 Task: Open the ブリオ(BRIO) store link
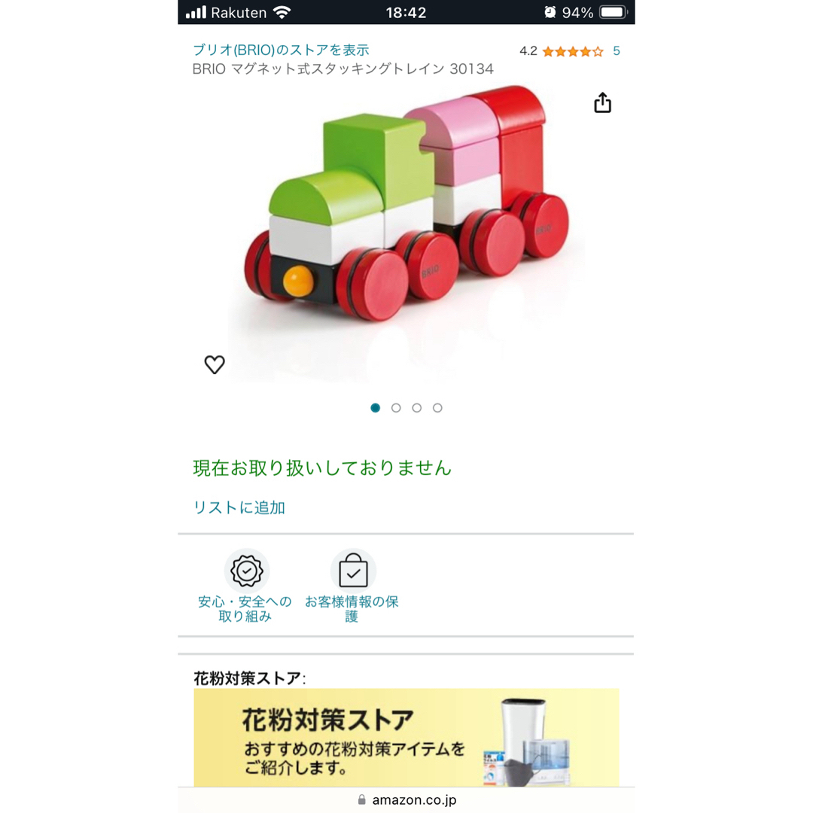coord(281,50)
